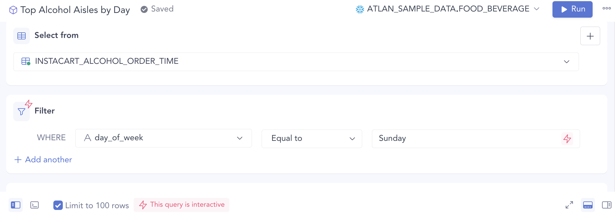615x217 pixels.
Task: Toggle Limit to 100 rows checkbox
Action: (x=58, y=205)
